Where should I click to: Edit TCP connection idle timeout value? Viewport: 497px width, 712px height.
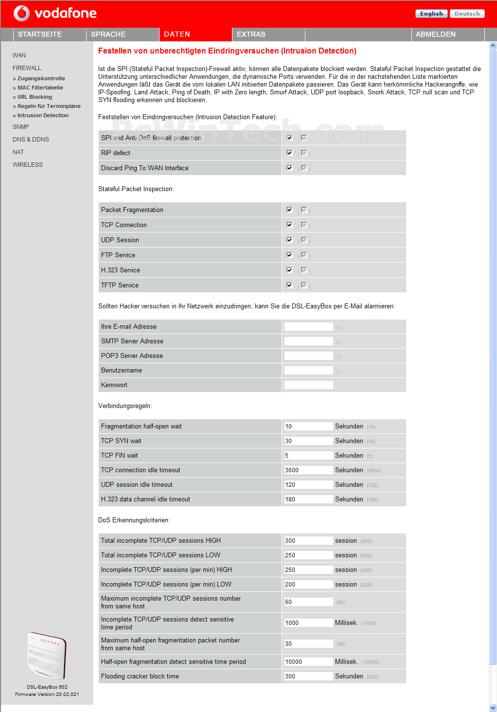point(309,470)
